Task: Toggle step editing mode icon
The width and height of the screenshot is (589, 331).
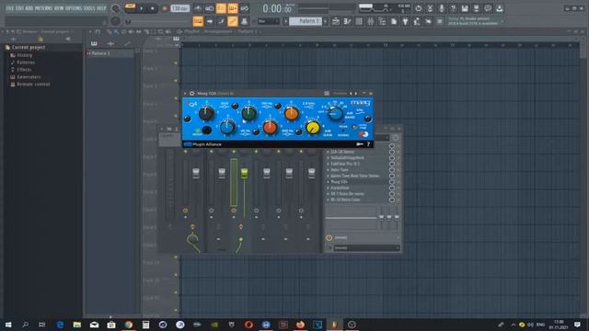Action: pyautogui.click(x=221, y=21)
